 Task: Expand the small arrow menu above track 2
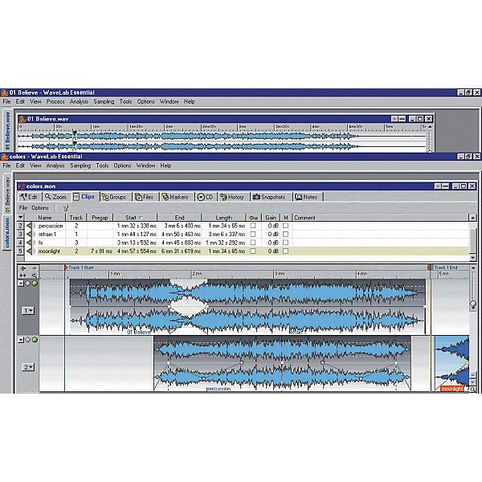(21, 340)
